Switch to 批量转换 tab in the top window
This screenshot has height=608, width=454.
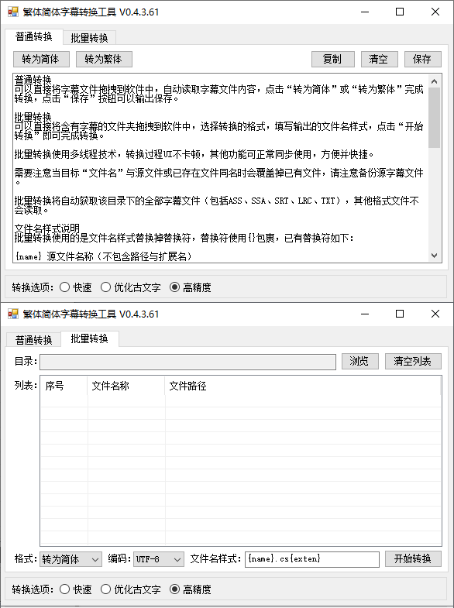pyautogui.click(x=89, y=38)
